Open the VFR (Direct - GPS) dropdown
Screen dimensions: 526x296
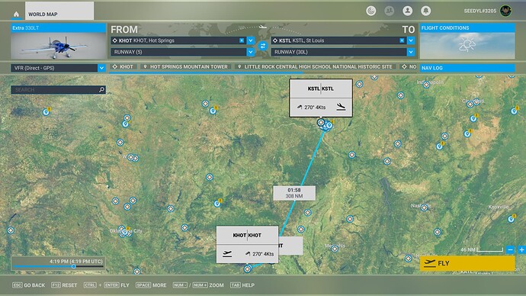[x=58, y=68]
